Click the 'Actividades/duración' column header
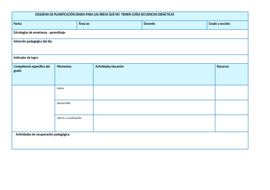This screenshot has height=190, width=270. 154,74
